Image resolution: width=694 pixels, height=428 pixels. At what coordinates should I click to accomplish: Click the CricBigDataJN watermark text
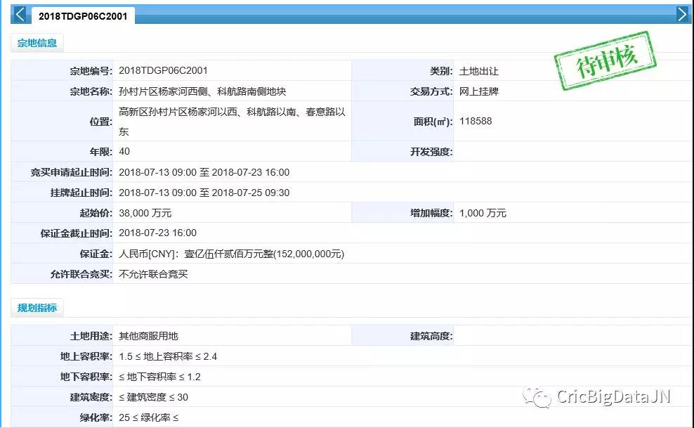pos(613,397)
